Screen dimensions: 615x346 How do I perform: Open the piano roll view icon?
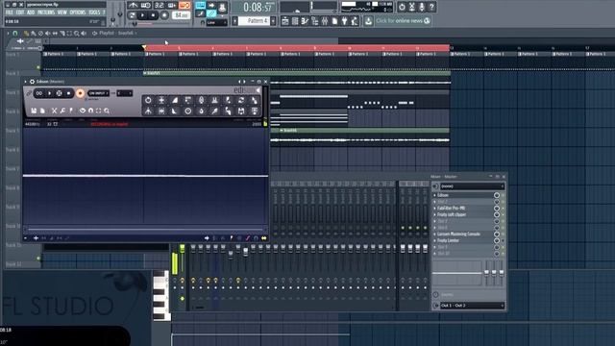(x=305, y=21)
